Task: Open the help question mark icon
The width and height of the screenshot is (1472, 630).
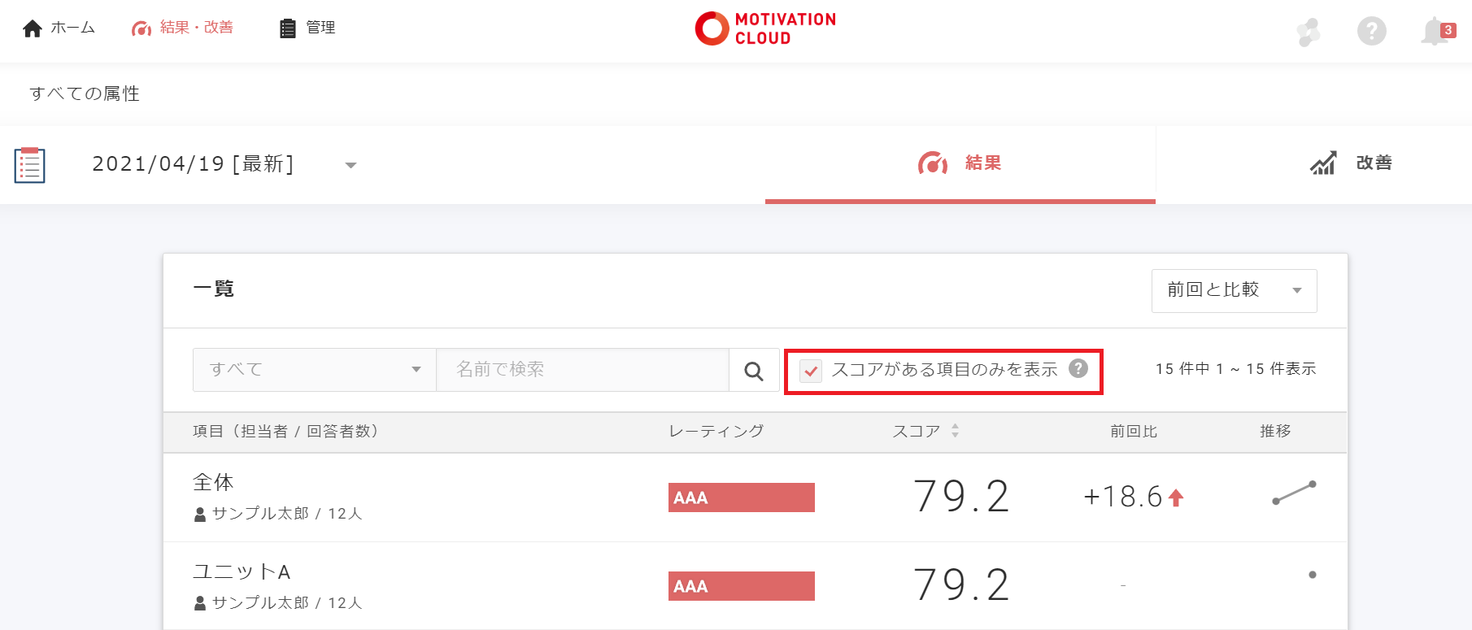Action: tap(1371, 31)
